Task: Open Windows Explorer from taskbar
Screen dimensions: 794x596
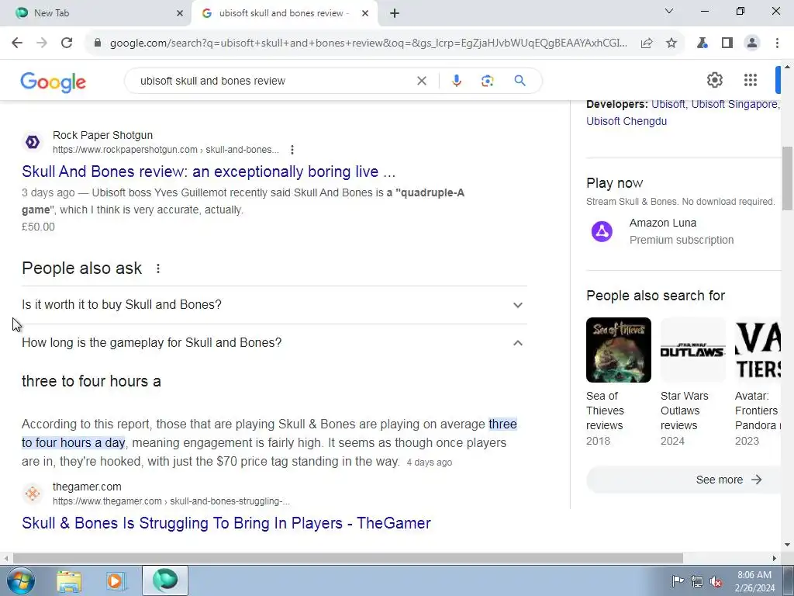Action: [69, 580]
